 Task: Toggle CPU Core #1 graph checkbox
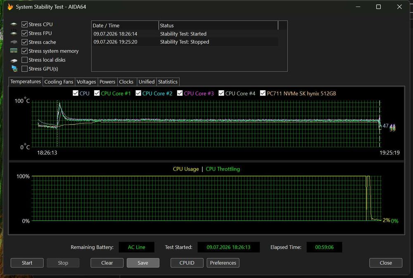97,93
